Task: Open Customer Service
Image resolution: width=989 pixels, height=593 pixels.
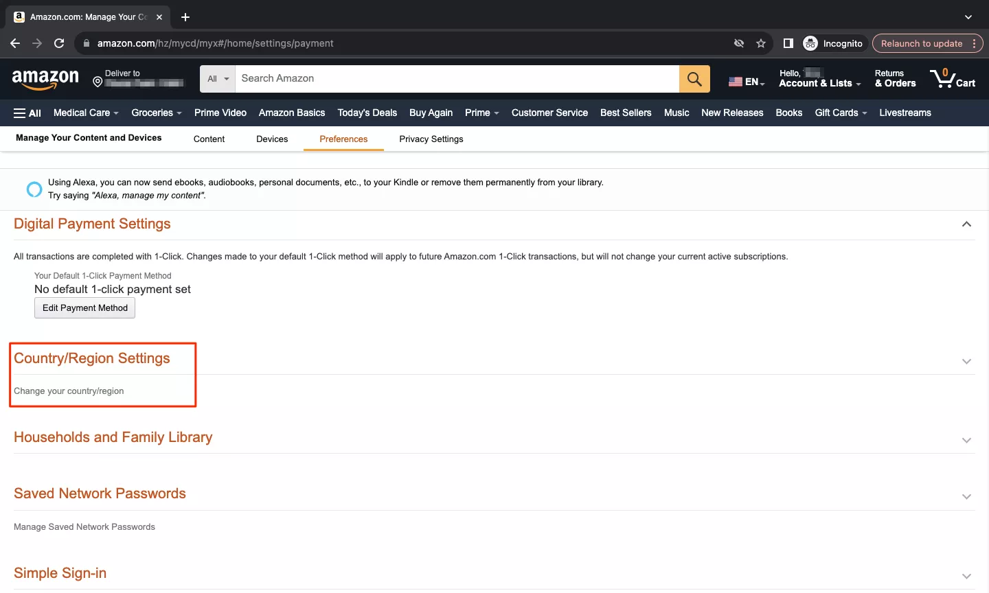Action: tap(549, 113)
